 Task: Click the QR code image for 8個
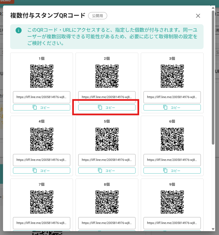coord(107,202)
